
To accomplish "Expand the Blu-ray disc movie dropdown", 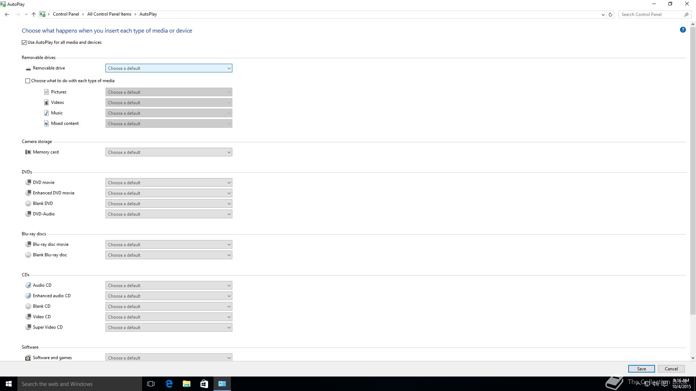I will click(169, 245).
